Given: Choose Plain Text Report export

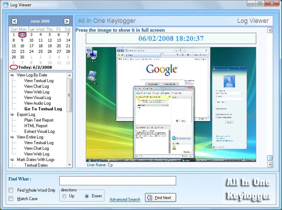Looking at the screenshot, I should (x=39, y=120).
